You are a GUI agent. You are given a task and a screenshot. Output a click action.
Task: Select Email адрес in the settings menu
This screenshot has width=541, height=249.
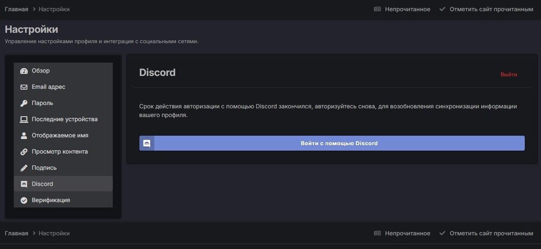tap(48, 87)
